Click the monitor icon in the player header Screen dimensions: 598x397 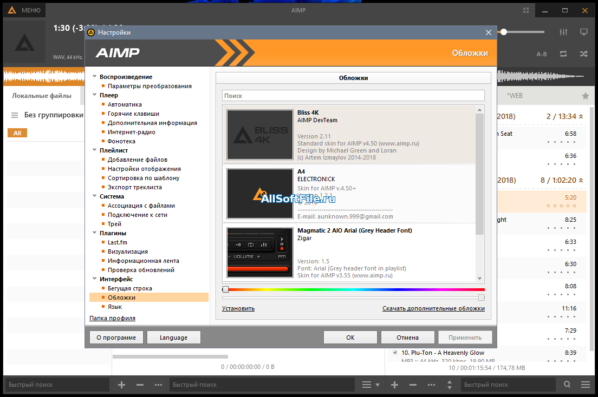pyautogui.click(x=583, y=32)
